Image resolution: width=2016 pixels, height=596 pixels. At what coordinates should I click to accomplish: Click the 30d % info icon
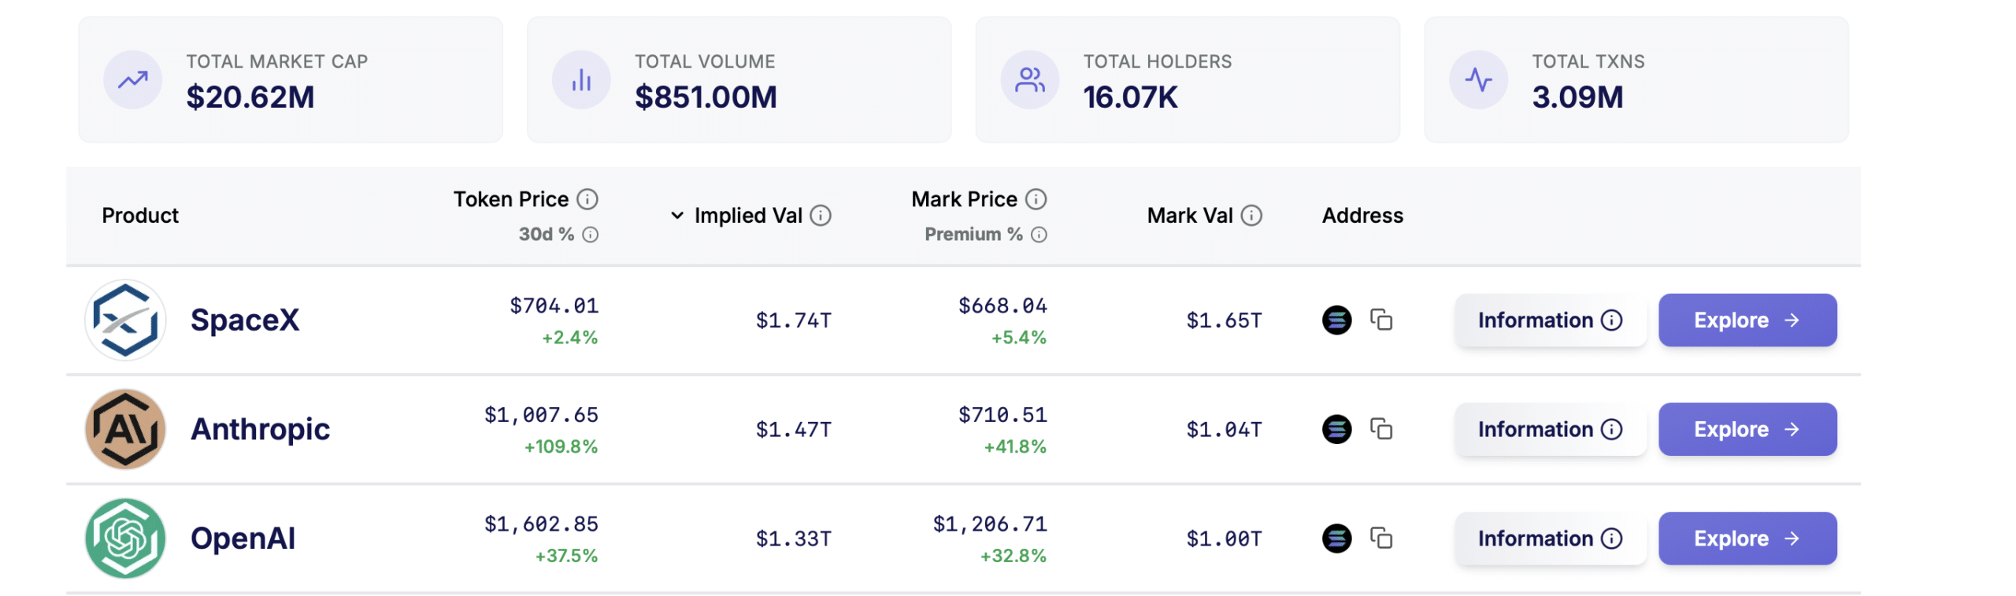(x=590, y=235)
